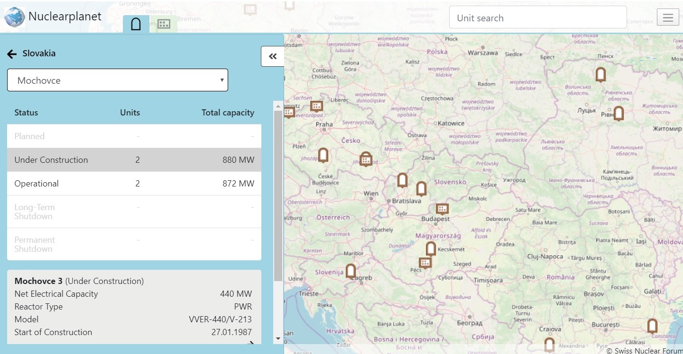Open the hamburger menu
683x354 pixels.
[668, 18]
